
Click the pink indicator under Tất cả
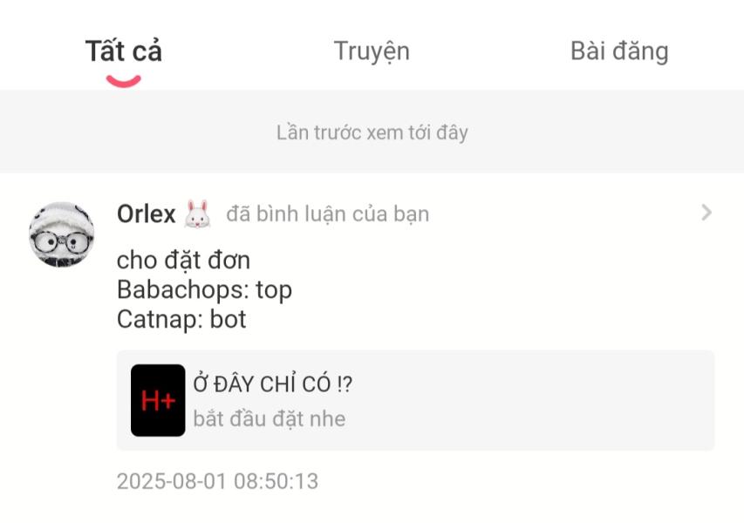(x=123, y=82)
